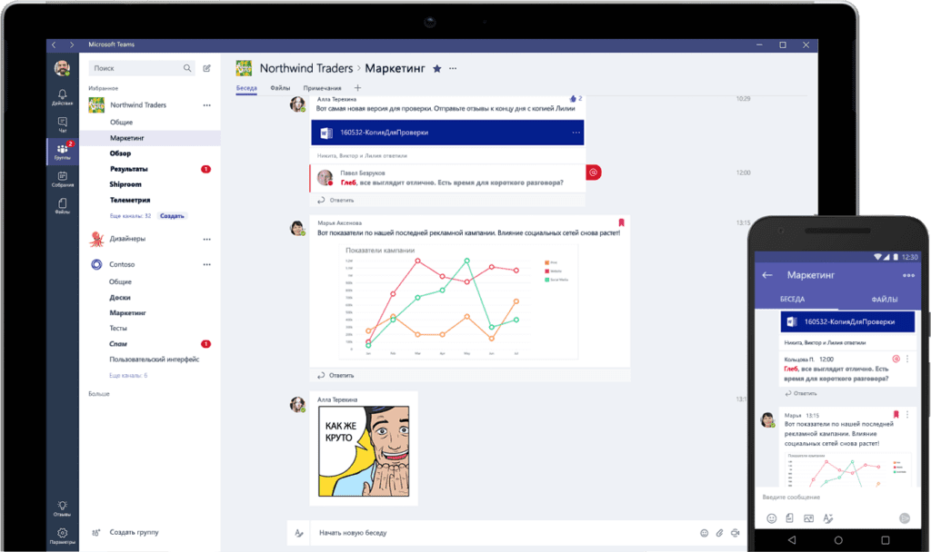Open options for Contoso team
The width and height of the screenshot is (931, 552).
click(x=206, y=264)
